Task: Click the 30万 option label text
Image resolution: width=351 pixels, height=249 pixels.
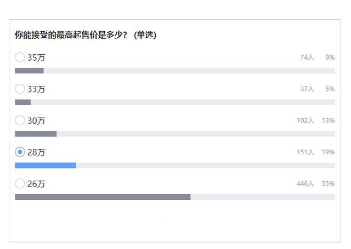Action: pos(36,121)
